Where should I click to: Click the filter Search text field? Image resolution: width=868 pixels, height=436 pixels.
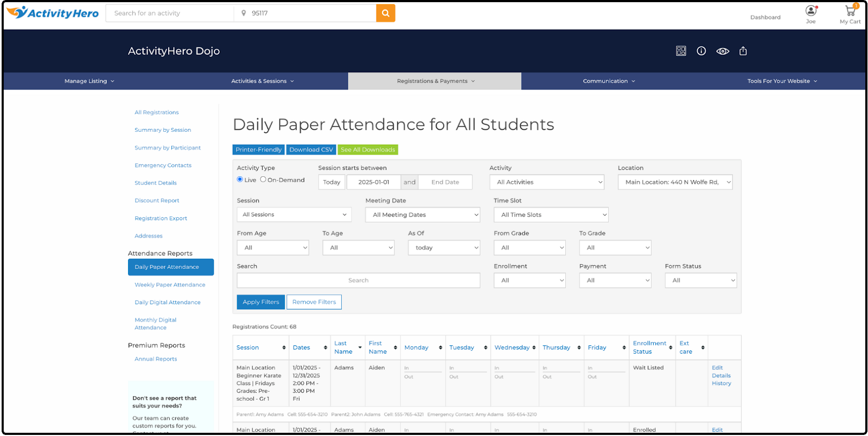click(x=359, y=280)
